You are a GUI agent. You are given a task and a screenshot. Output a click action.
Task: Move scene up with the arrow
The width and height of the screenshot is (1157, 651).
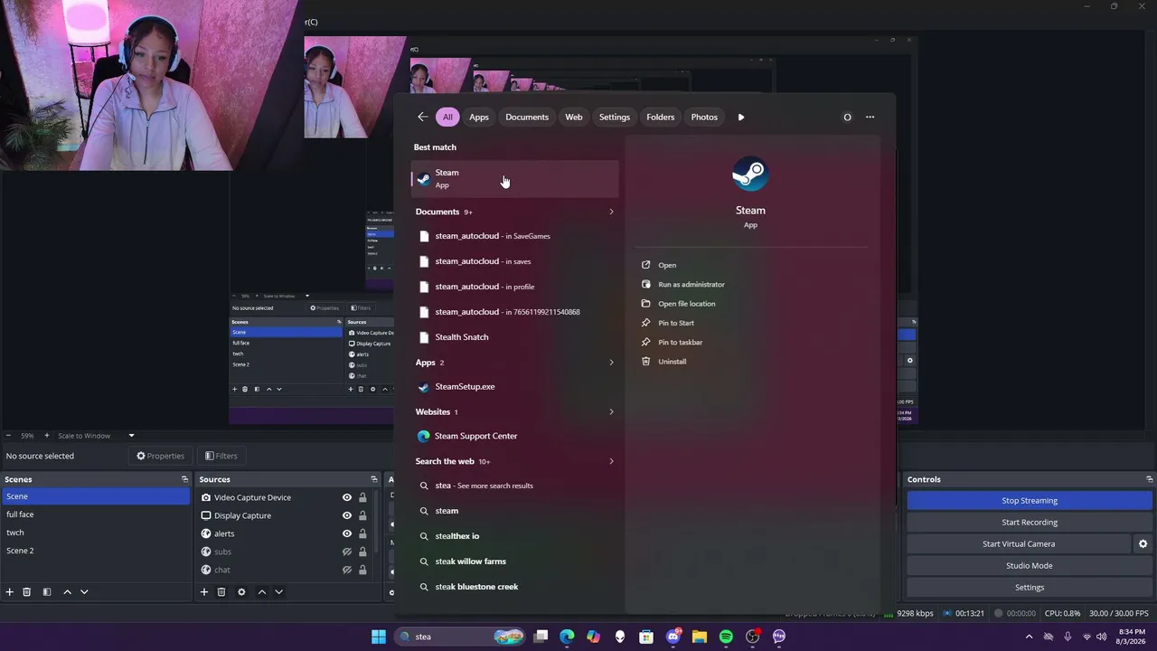(x=67, y=592)
